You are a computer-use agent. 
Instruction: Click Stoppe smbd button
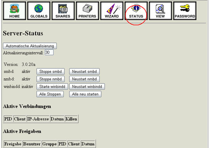click(50, 72)
